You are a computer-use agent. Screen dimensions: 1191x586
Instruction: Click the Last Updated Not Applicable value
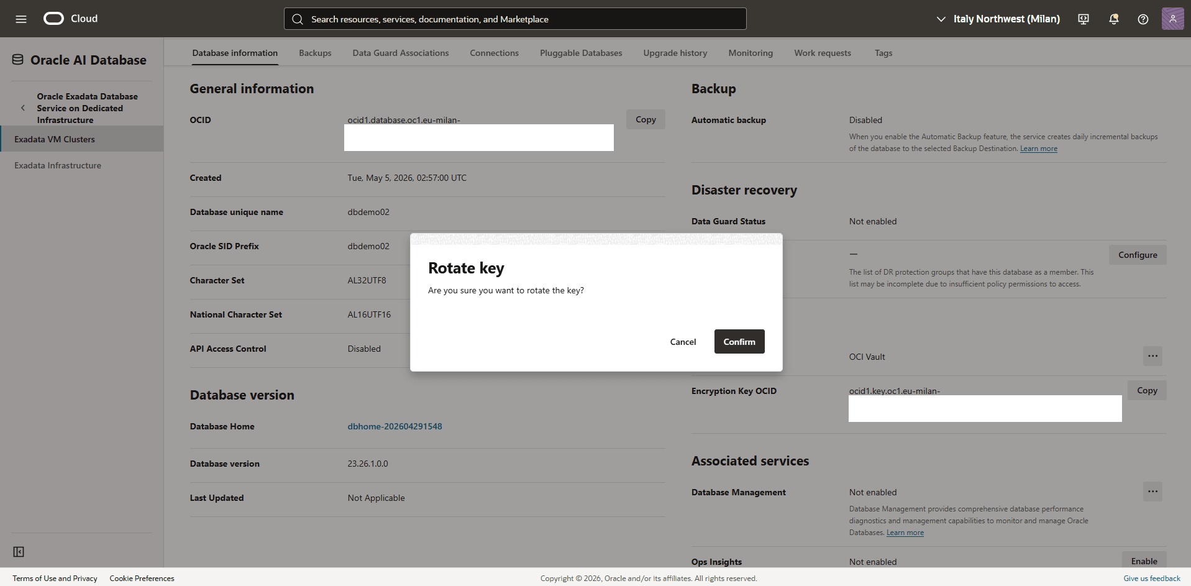[376, 498]
